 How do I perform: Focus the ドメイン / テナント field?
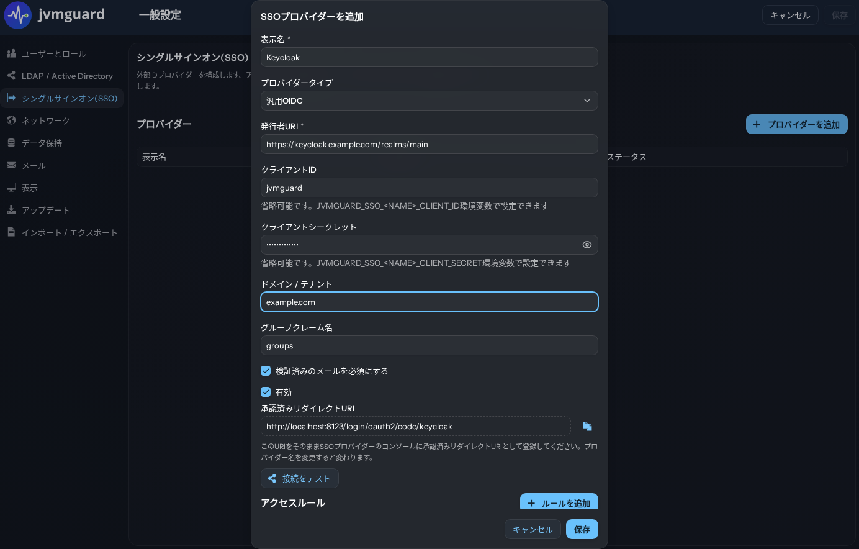coord(429,302)
